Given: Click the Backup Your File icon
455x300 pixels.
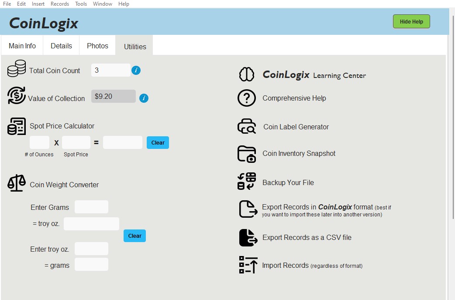Looking at the screenshot, I should (247, 182).
